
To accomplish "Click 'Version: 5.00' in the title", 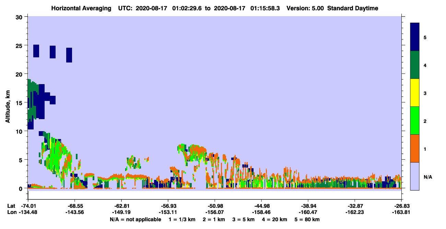I will coord(306,8).
